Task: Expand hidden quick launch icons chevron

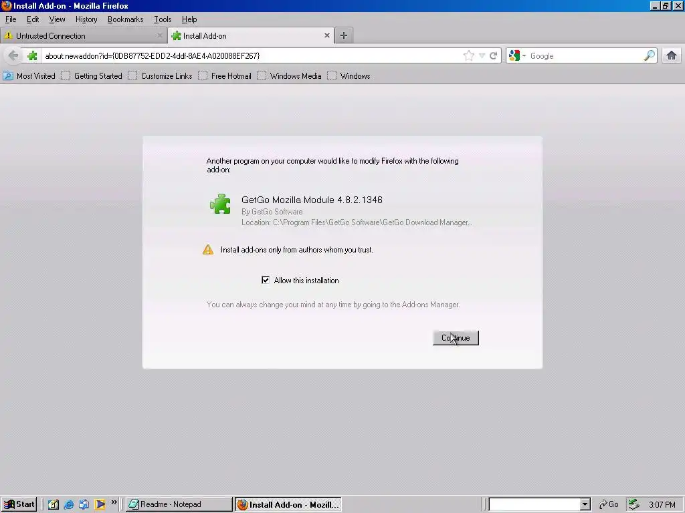Action: click(114, 502)
